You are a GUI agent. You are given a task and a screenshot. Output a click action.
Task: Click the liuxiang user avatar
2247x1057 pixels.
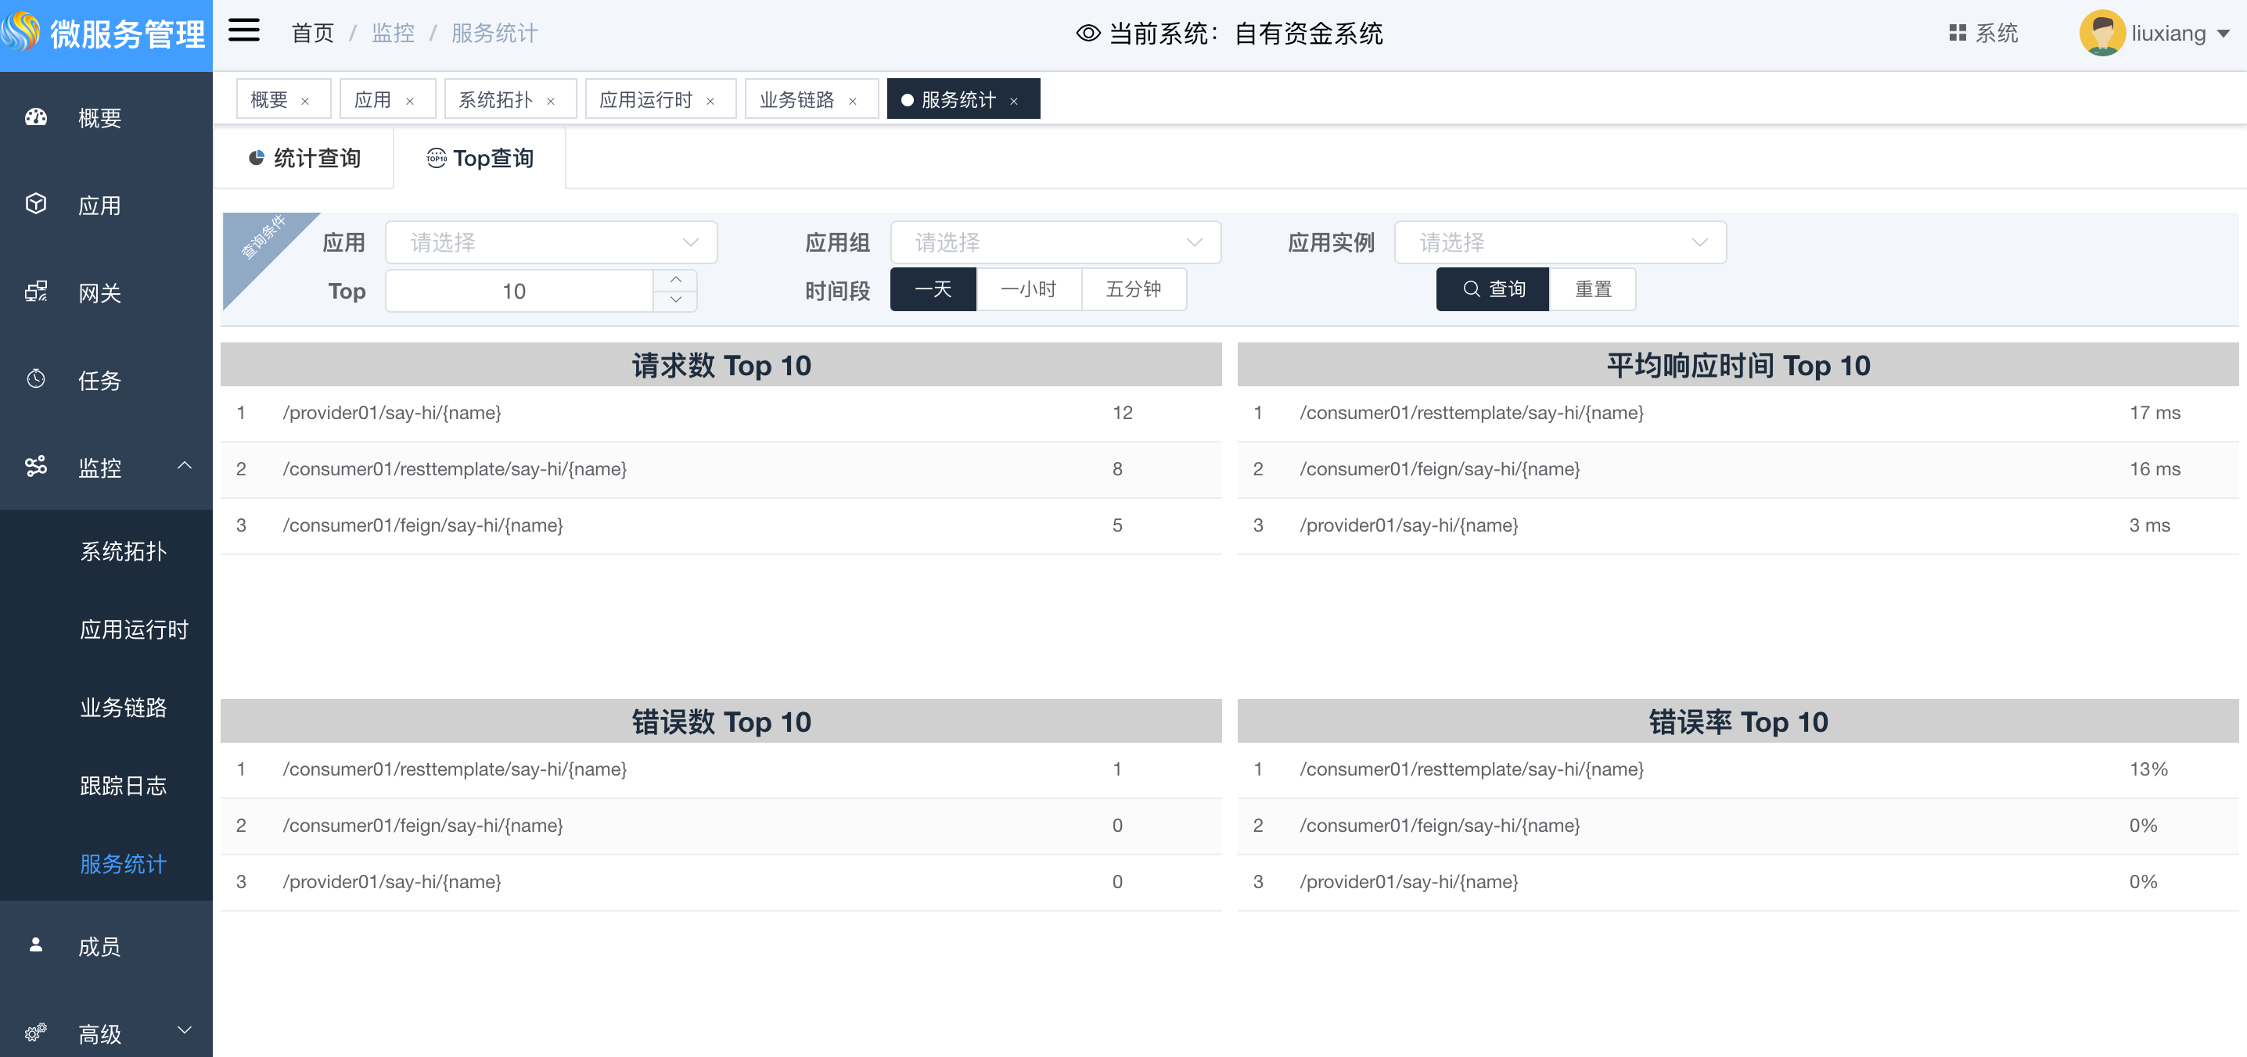2101,33
